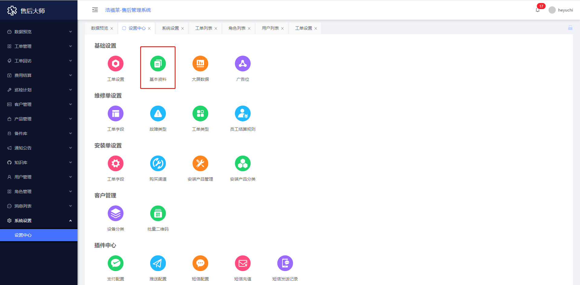Screen dimensions: 580x285
Task: Collapse the 系统设置 sidebar menu
Action: click(39, 221)
